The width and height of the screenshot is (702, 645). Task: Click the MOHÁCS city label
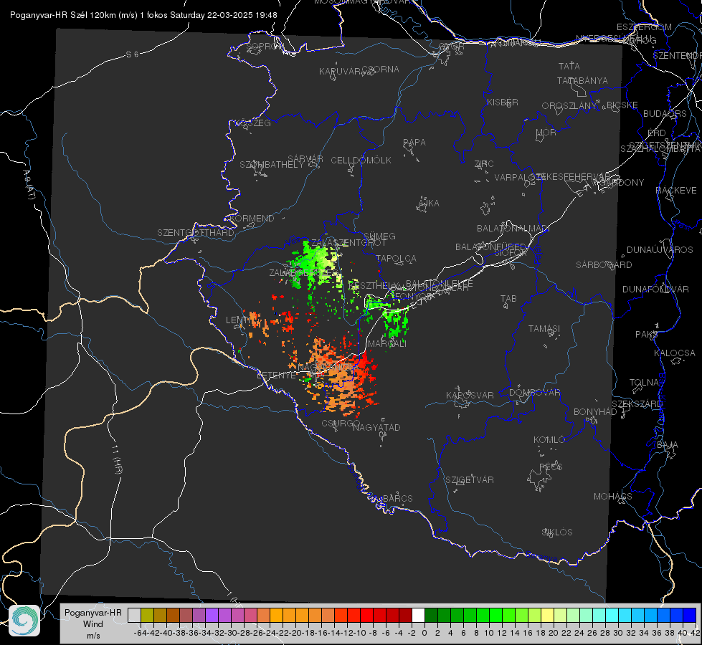[613, 497]
